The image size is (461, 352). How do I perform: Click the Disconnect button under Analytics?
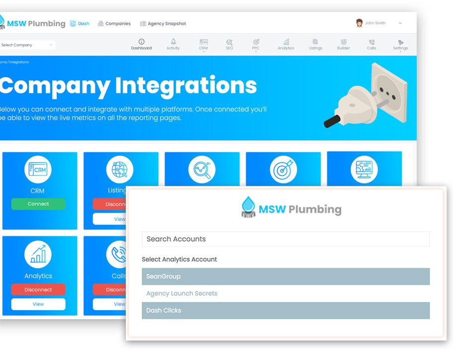(x=38, y=289)
